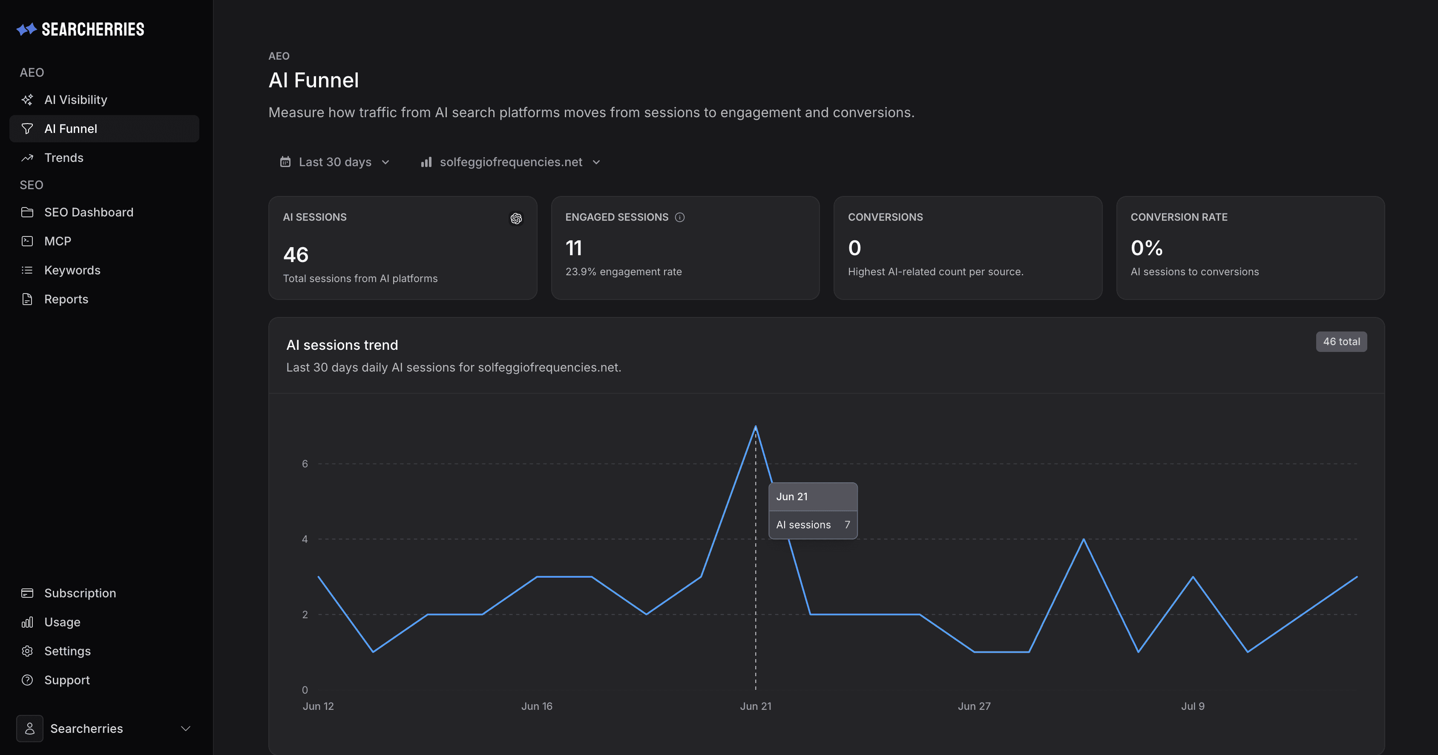Open the Last 30 days date range dropdown

click(335, 162)
